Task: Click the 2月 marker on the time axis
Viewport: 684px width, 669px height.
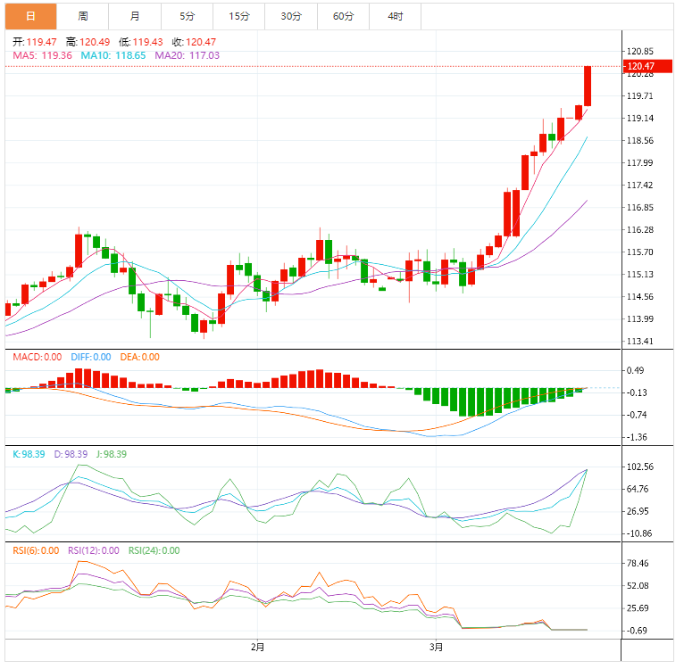Action: [257, 647]
